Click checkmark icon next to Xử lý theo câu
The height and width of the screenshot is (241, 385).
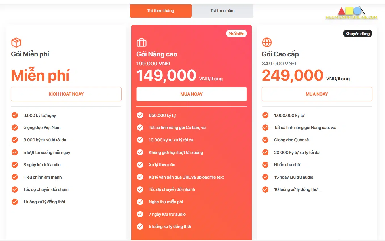[x=140, y=165]
